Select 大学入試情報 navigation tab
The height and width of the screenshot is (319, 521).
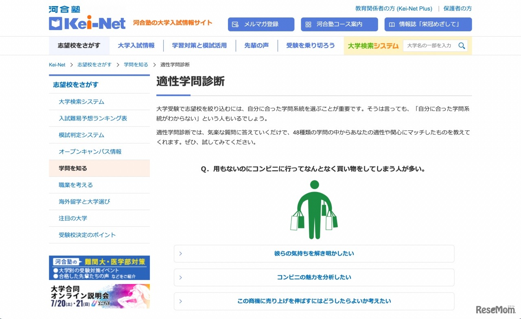click(x=136, y=46)
